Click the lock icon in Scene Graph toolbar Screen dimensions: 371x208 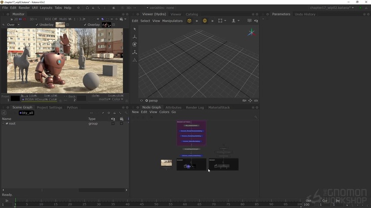pos(115,113)
